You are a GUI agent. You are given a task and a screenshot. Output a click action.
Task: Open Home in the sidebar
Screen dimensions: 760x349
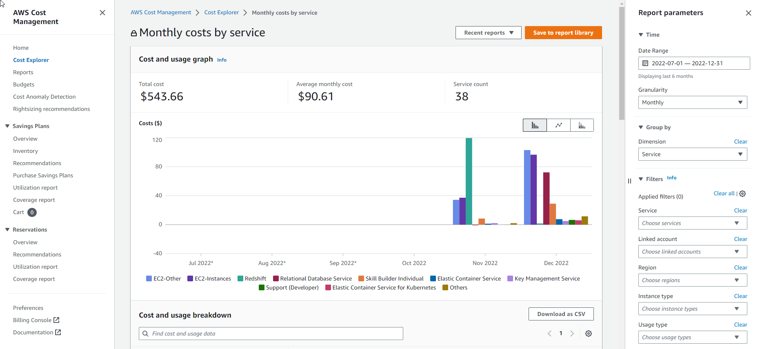21,48
